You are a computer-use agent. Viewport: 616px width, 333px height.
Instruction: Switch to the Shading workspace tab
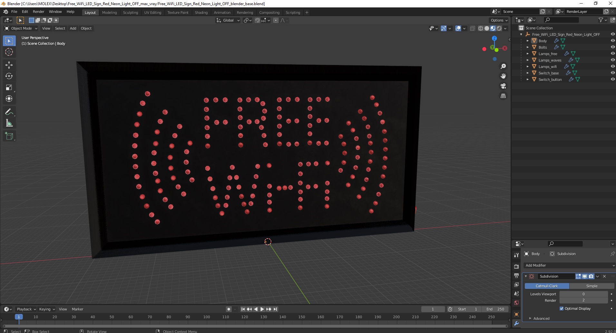pyautogui.click(x=201, y=13)
